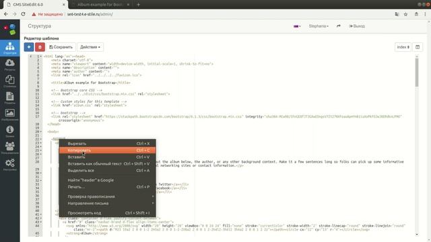The width and height of the screenshot is (431, 242).
Task: Toggle the split layout view icon
Action: 418,47
